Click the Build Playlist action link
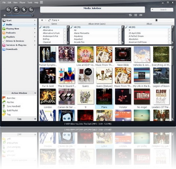176x169 pixels. (x=12, y=111)
